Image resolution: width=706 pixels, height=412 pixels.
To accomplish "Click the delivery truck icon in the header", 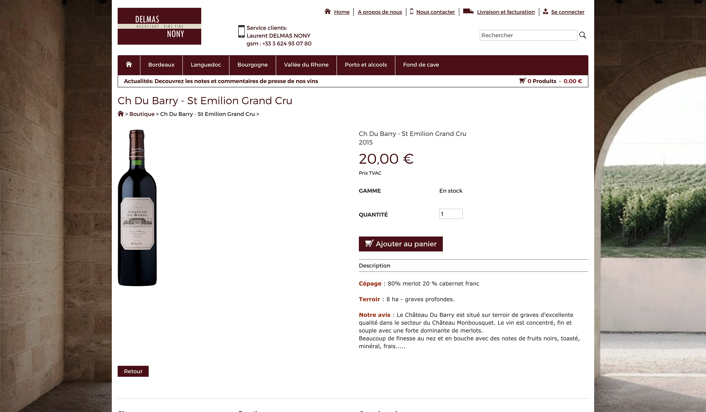I will [x=468, y=12].
